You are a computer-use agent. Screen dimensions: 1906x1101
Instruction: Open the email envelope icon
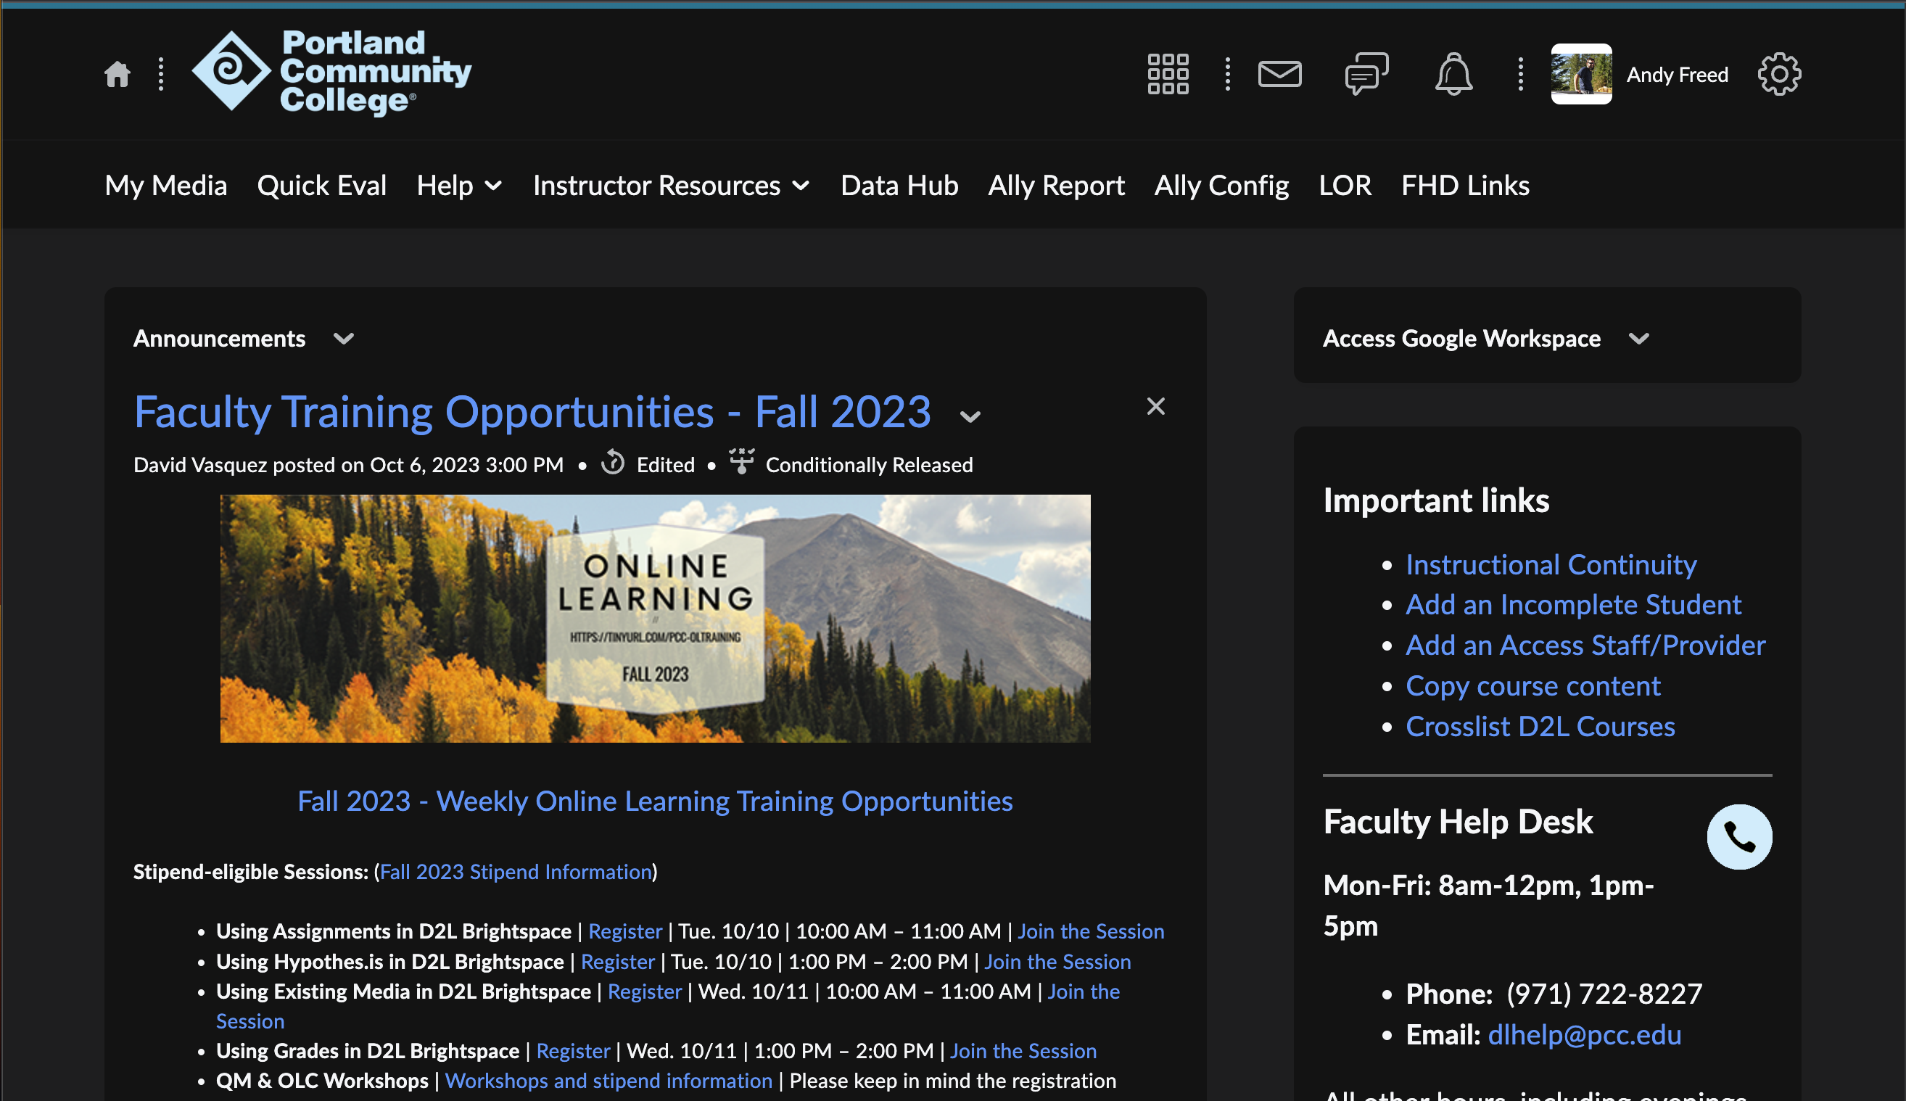(x=1280, y=73)
